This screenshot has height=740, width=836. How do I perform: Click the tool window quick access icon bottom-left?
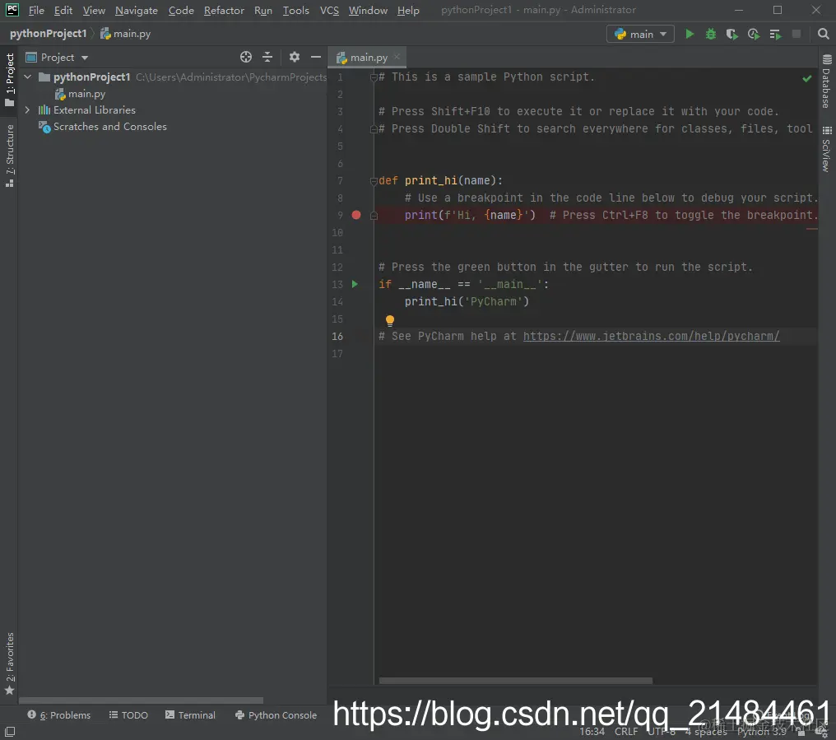tap(10, 732)
